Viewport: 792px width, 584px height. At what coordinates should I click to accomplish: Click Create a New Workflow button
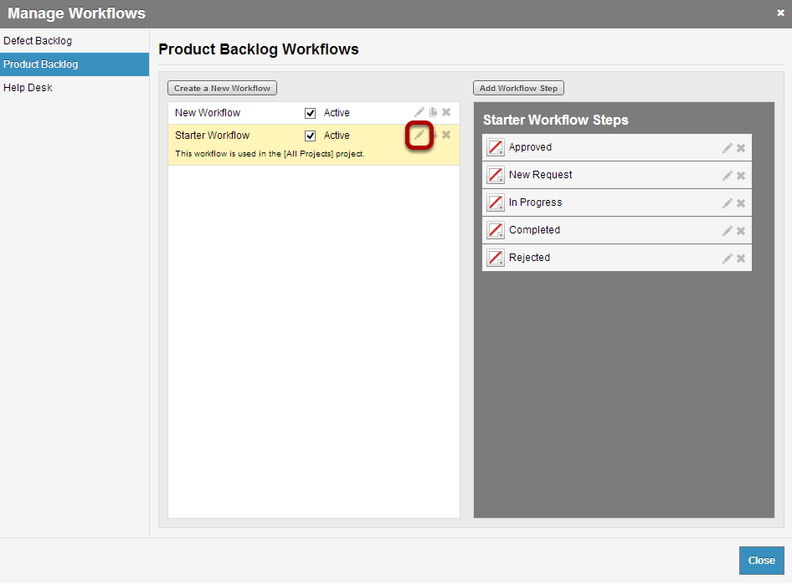[x=222, y=88]
